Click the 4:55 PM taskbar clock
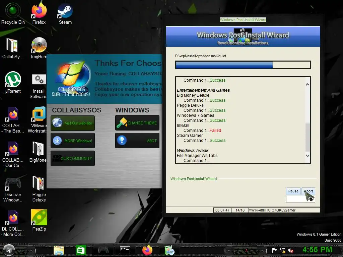 point(318,250)
